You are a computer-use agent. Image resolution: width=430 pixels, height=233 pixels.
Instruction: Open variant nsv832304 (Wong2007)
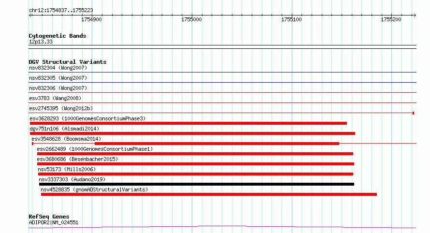58,68
